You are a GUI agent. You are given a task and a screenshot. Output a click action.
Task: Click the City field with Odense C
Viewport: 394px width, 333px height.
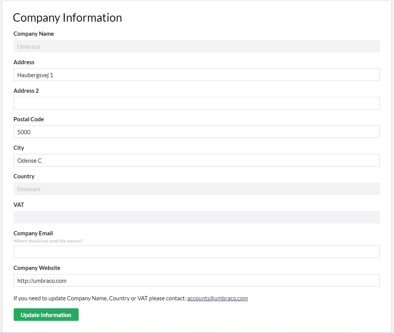coord(196,160)
